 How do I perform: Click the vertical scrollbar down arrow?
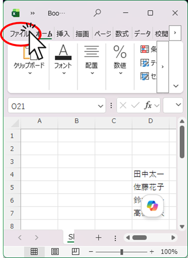[182, 226]
